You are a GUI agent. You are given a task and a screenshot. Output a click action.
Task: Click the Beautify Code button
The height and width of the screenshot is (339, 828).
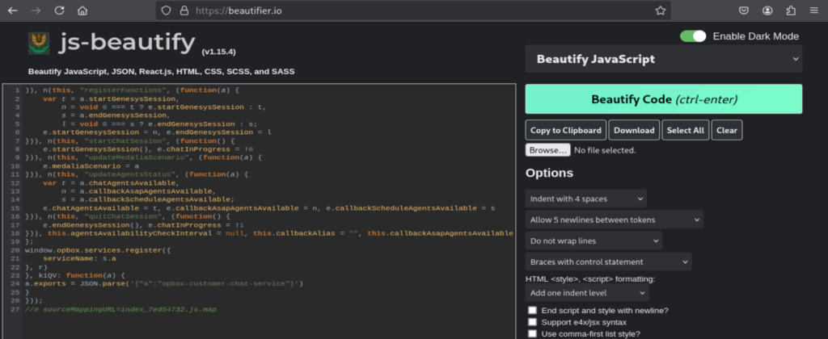click(x=663, y=99)
